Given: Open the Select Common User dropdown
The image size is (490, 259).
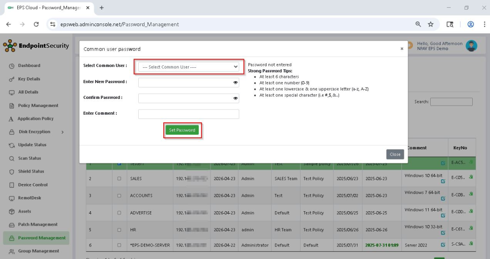Looking at the screenshot, I should 188,67.
